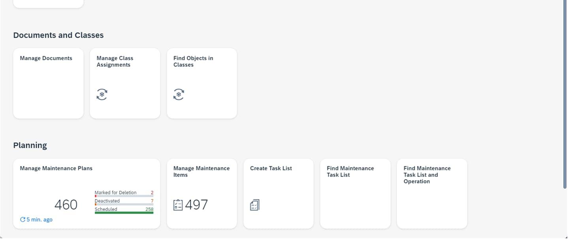Viewport: 568px width, 239px height.
Task: Click the Manage Class Assignments sync icon
Action: [x=102, y=94]
